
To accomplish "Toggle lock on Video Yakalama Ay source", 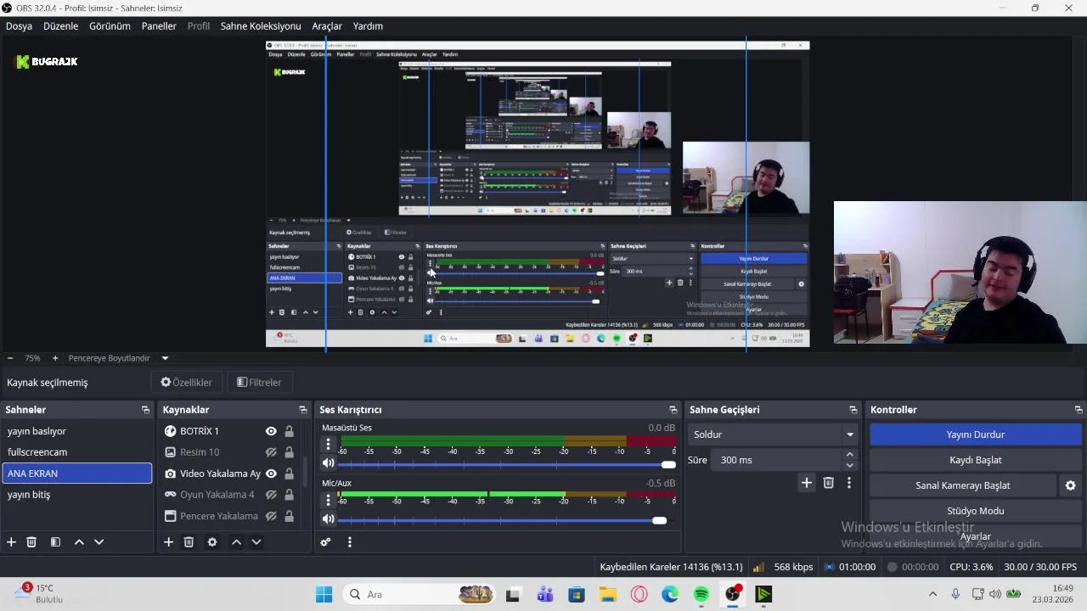I will coord(289,474).
